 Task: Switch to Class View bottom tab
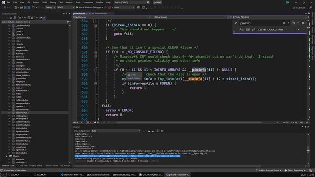tap(23, 166)
